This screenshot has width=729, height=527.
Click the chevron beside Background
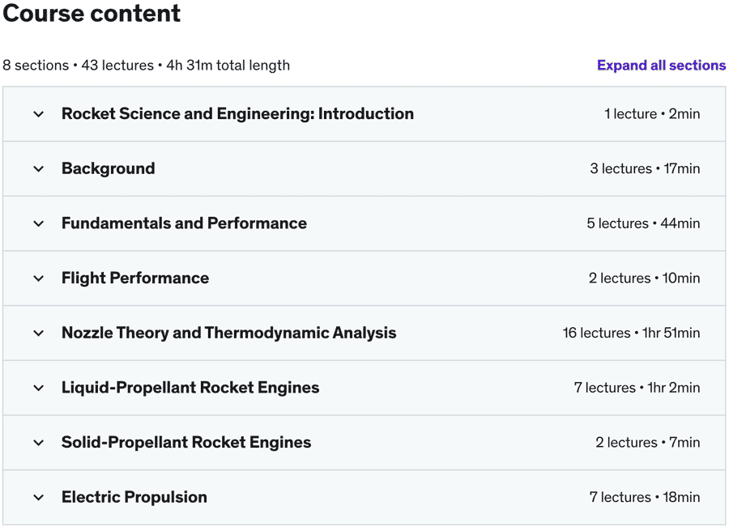point(38,169)
